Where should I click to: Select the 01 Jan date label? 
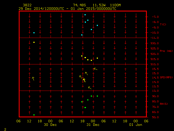pyautogui.click(x=135, y=125)
